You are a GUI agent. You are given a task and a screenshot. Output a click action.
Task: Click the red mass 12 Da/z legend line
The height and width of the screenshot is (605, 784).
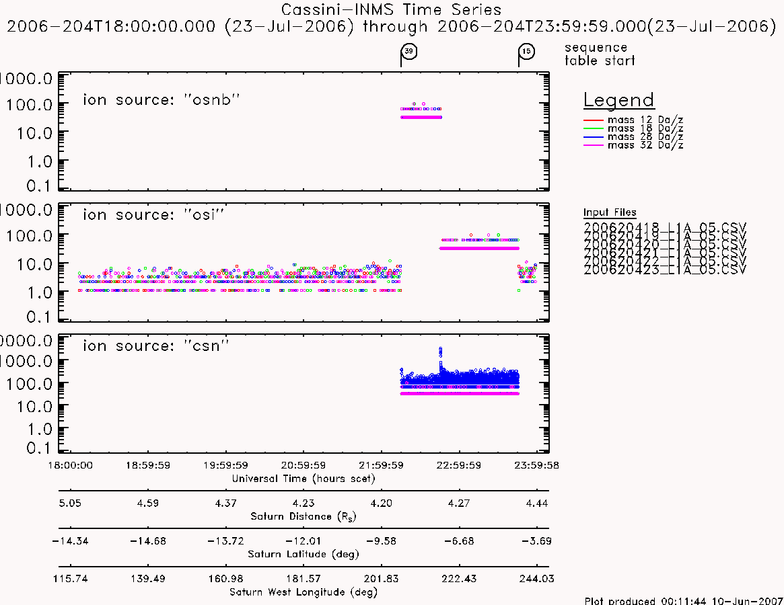point(594,120)
